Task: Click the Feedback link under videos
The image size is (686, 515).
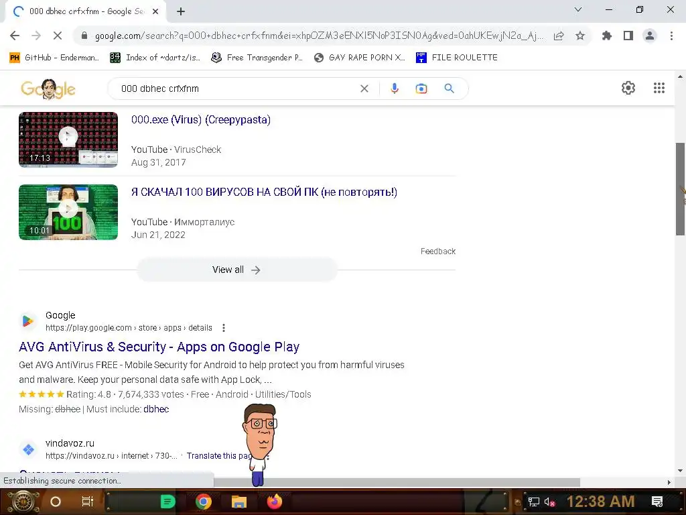Action: [x=438, y=251]
